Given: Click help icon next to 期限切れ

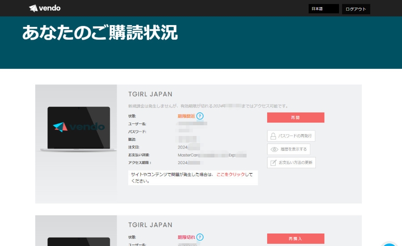Looking at the screenshot, I should [200, 237].
